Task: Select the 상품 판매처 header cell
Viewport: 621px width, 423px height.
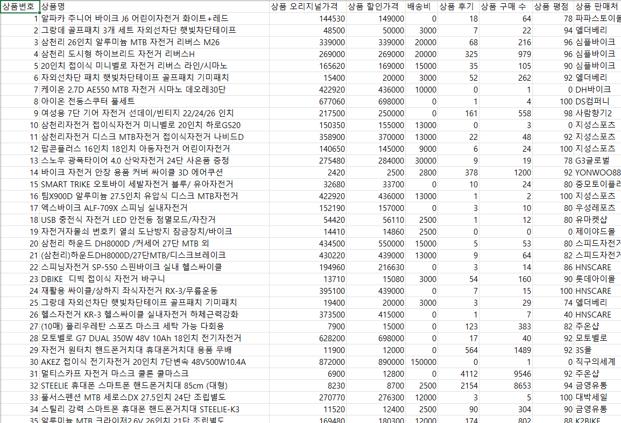Action: pyautogui.click(x=596, y=6)
